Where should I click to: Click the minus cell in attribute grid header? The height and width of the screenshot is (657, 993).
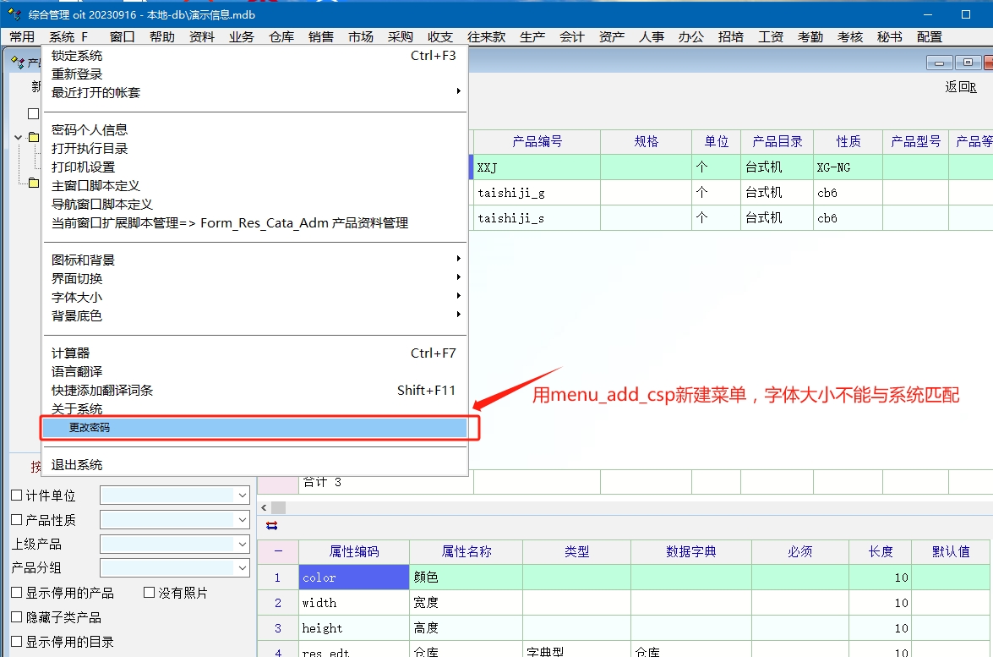tap(278, 551)
